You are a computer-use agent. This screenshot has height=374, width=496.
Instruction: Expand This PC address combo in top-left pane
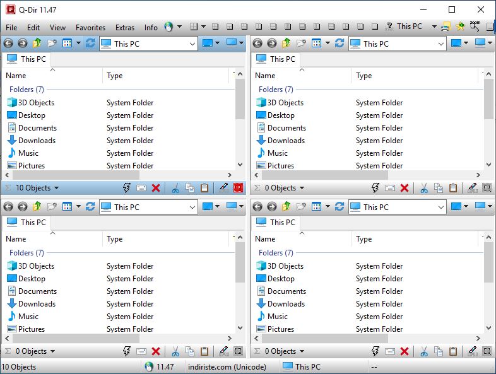point(192,44)
